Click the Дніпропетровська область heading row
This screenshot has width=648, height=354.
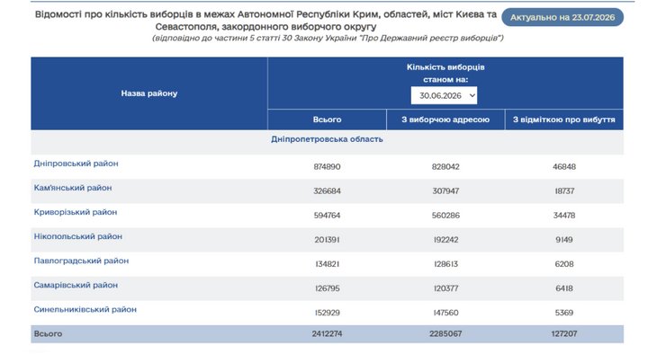click(327, 139)
